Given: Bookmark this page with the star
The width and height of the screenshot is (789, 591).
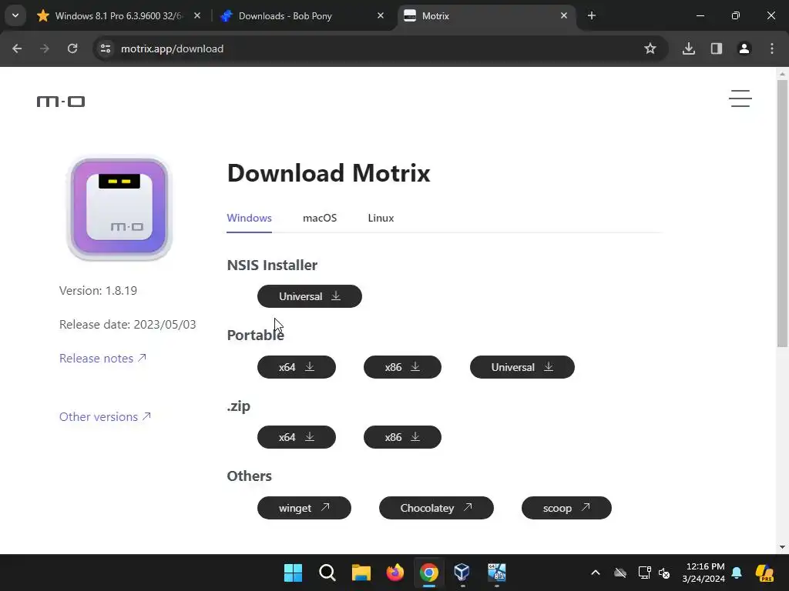Looking at the screenshot, I should (x=650, y=48).
